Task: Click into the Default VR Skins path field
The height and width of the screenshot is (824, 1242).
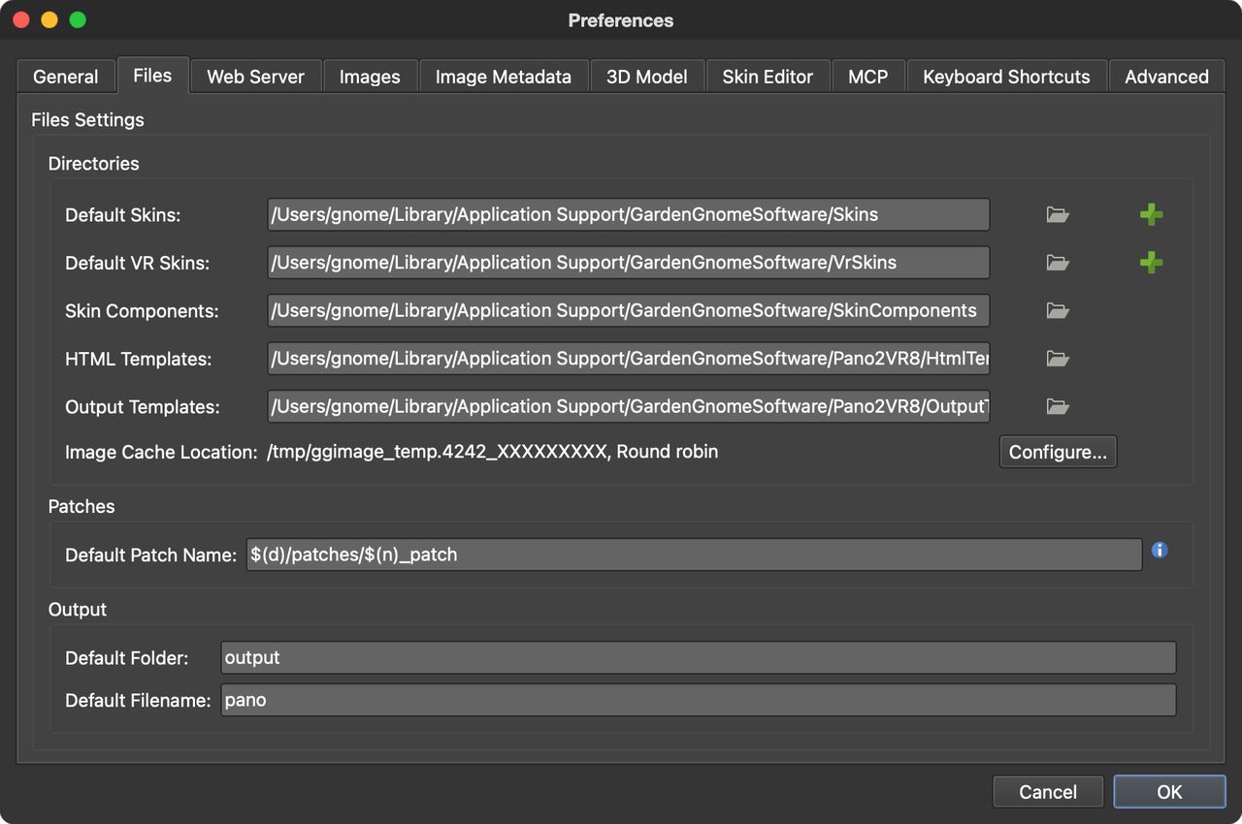Action: coord(629,263)
